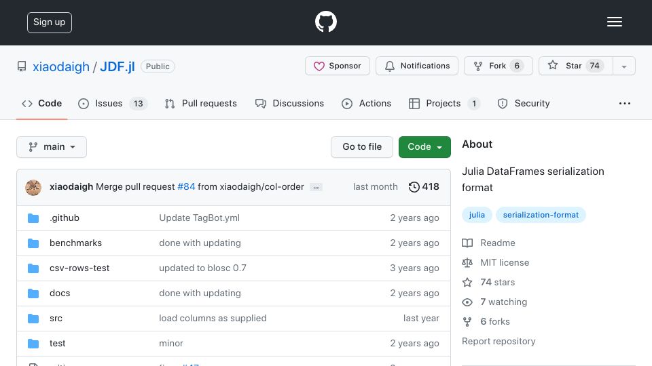This screenshot has width=652, height=366.
Task: Click the Readme book icon
Action: [467, 243]
